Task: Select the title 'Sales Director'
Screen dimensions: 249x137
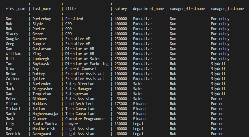Action: point(80,83)
